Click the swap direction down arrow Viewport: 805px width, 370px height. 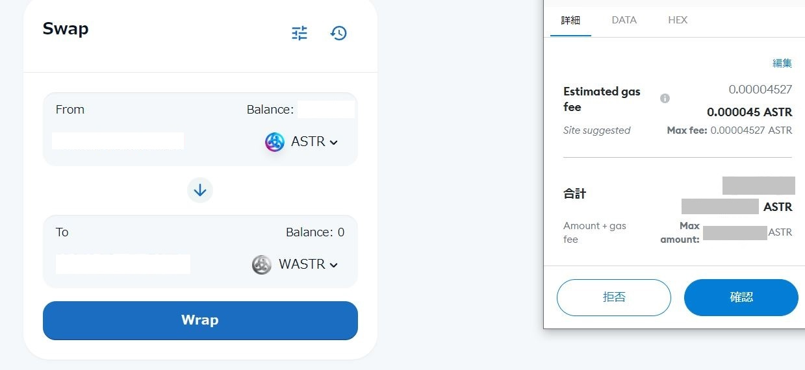pos(200,190)
